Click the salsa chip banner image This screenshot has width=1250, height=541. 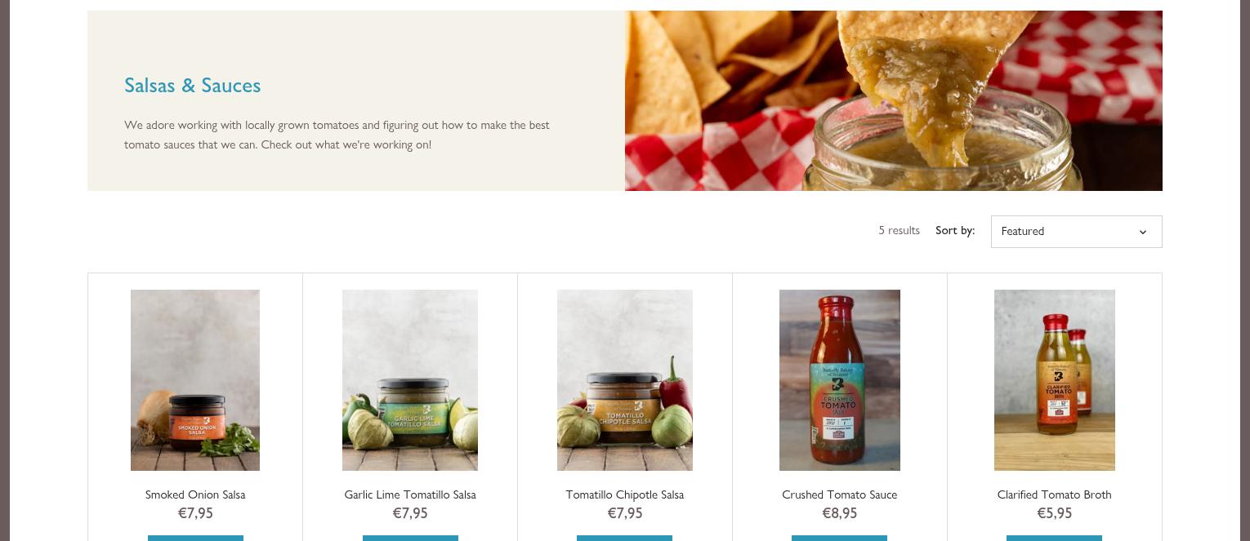894,100
